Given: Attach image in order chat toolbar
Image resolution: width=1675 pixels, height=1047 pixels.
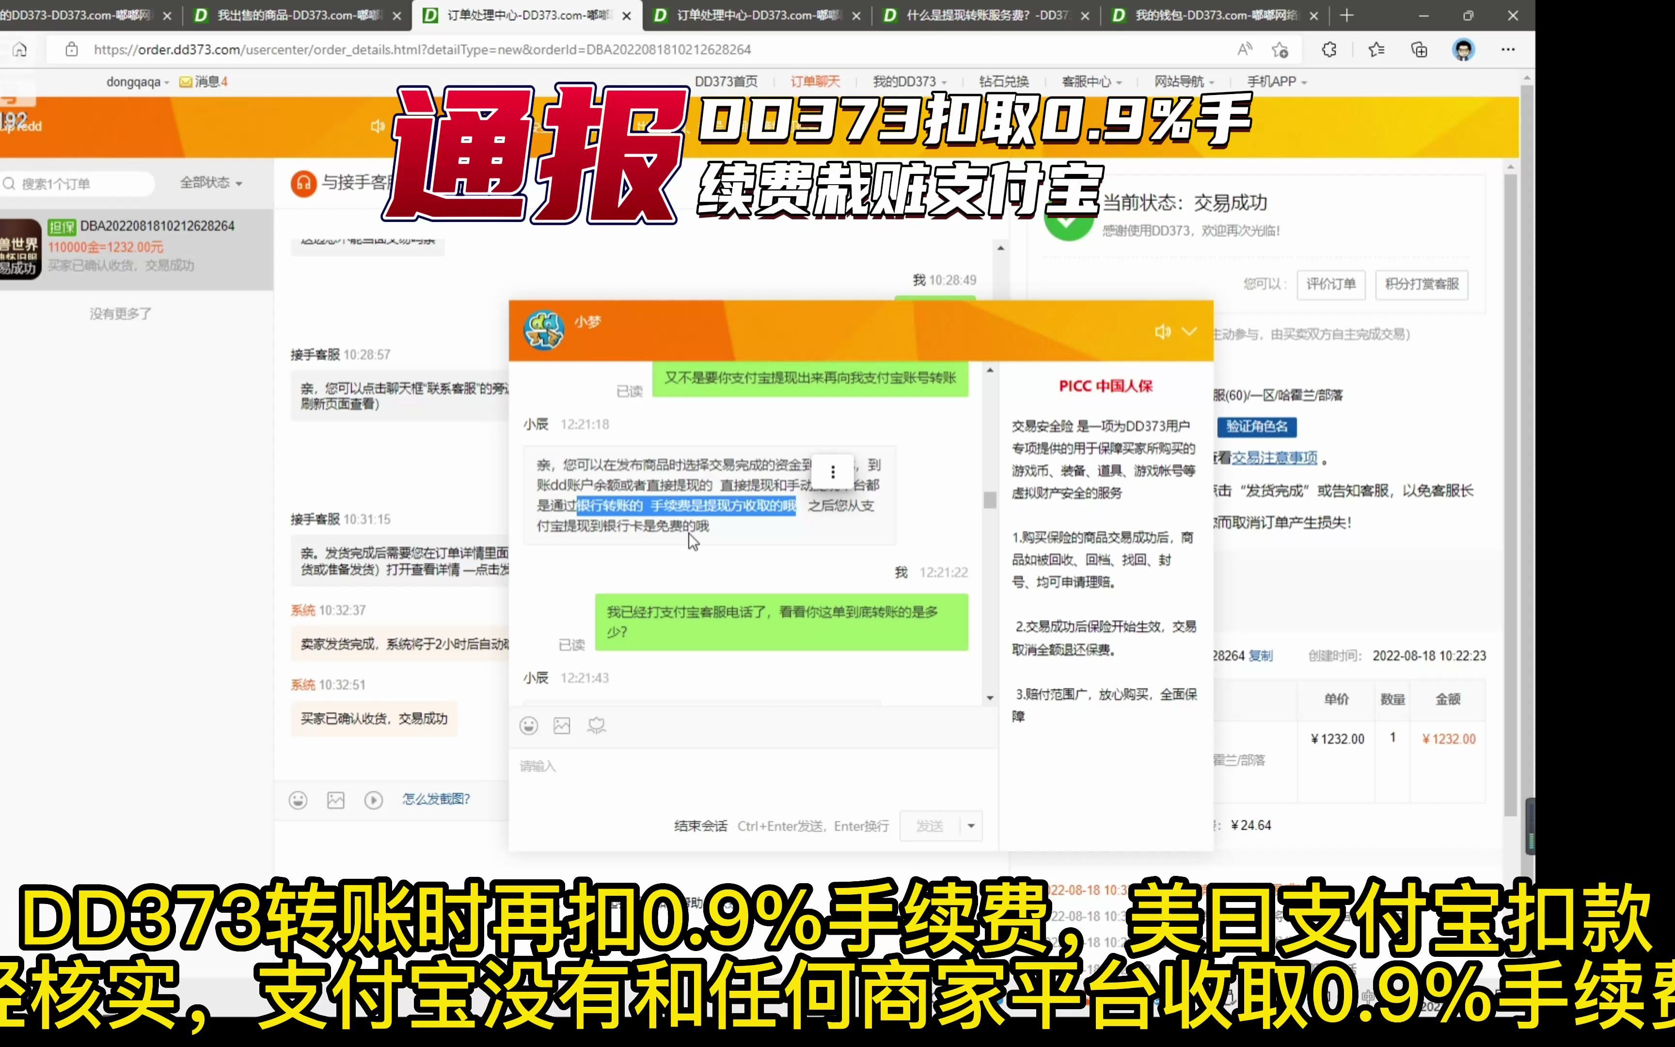Looking at the screenshot, I should [336, 800].
